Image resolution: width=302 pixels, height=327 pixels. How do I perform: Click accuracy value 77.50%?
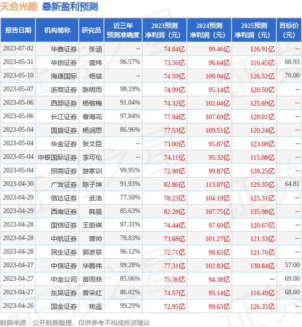pos(130,198)
